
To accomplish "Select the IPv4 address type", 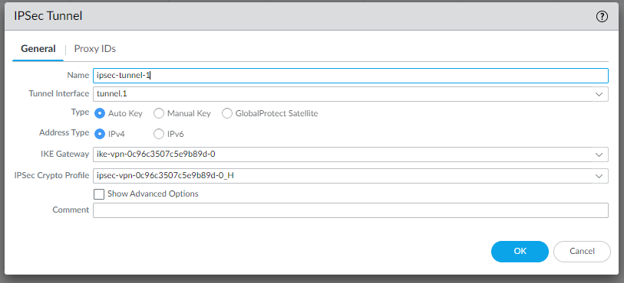I will click(x=100, y=134).
